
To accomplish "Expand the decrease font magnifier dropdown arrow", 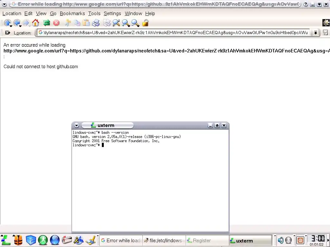I will 138,26.
